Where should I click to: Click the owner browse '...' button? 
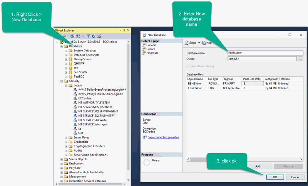301,59
